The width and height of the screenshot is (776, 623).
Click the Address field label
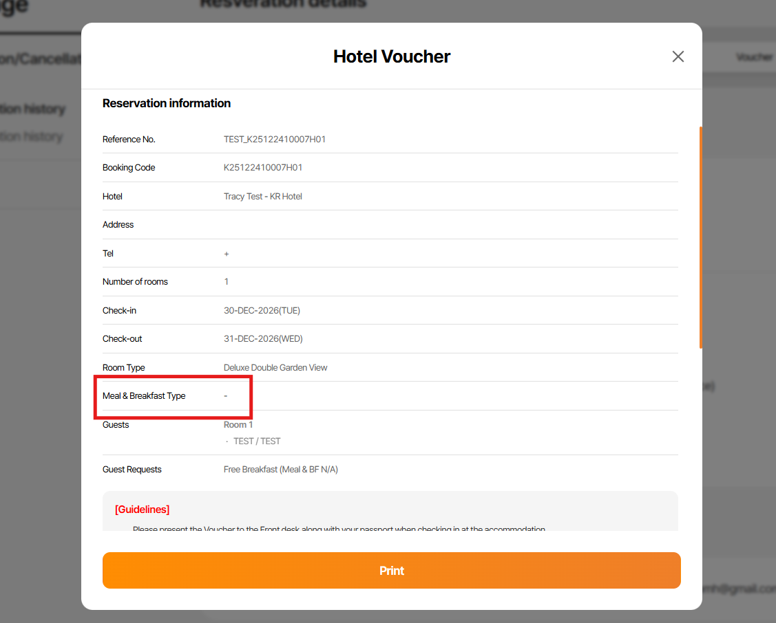pos(118,225)
